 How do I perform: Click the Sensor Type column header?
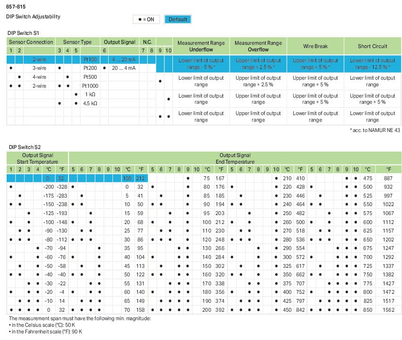(x=77, y=42)
